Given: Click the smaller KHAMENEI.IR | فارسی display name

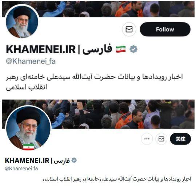Looking at the screenshot, I should [37, 161].
